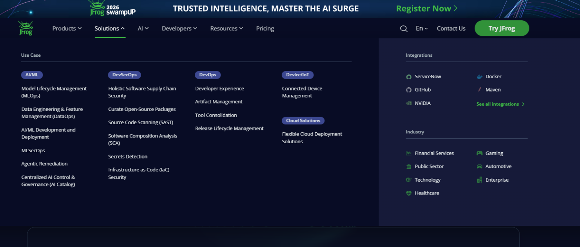The height and width of the screenshot is (247, 580).
Task: Open Source Code Scanning (SAST)
Action: click(x=141, y=123)
